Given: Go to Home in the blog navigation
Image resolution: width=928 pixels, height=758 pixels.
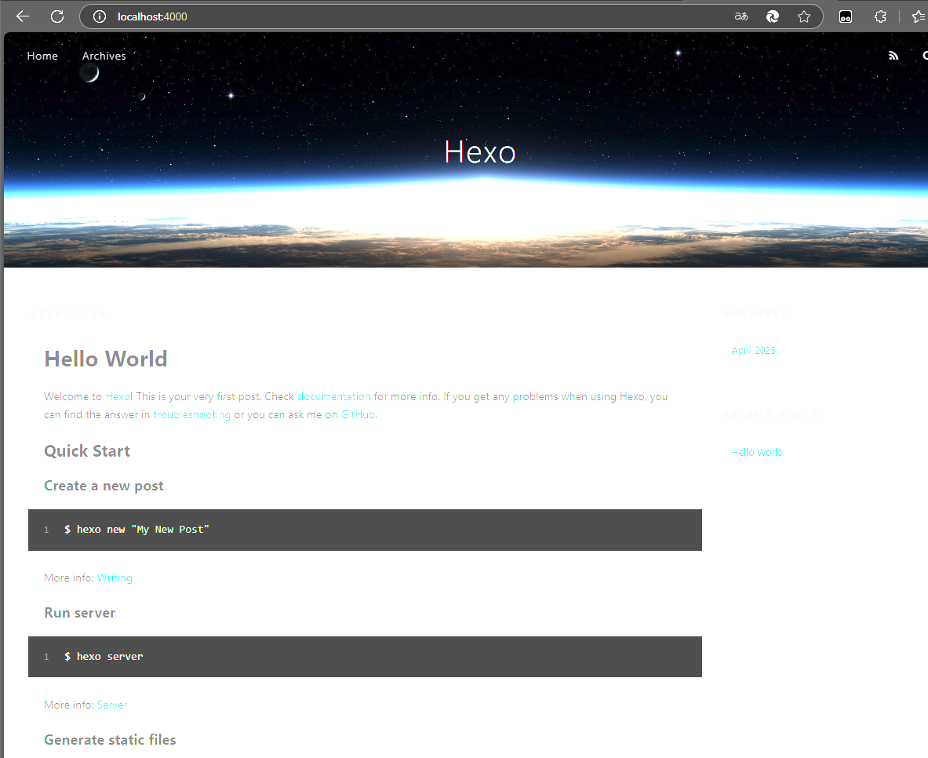Looking at the screenshot, I should (42, 56).
